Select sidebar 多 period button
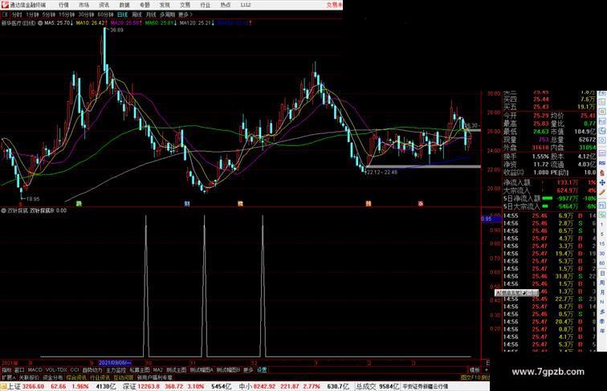607x391 pixels. (602, 312)
